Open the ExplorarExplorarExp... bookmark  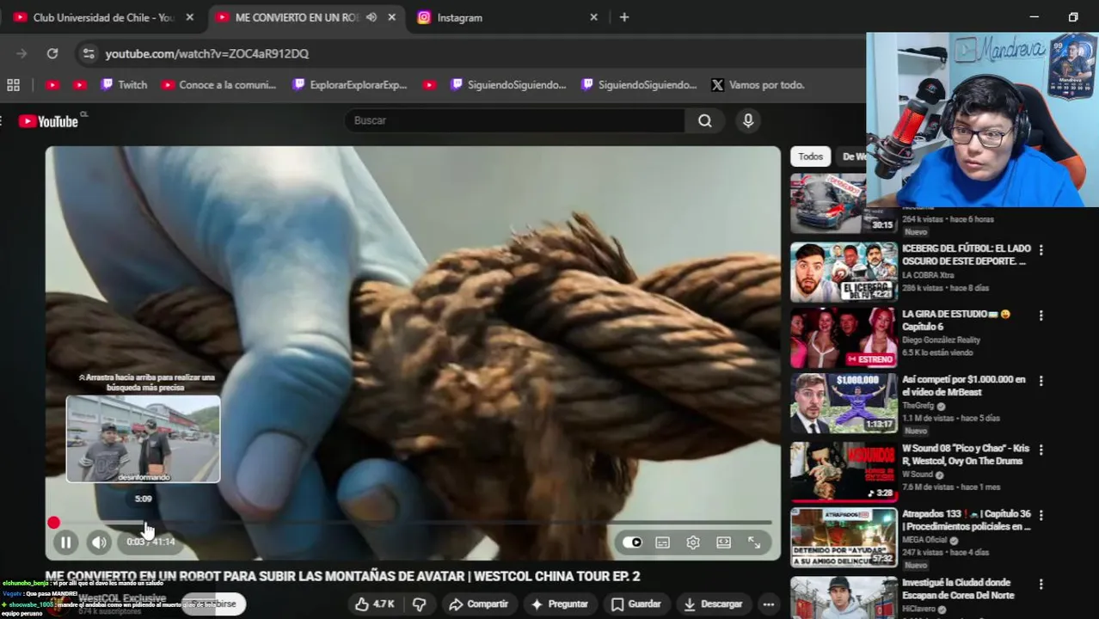tap(350, 85)
